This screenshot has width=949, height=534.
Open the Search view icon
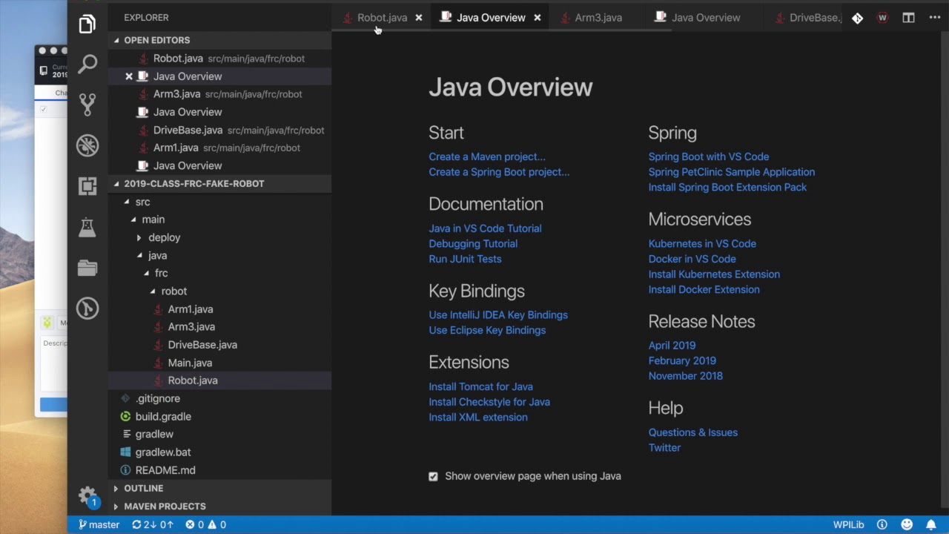87,64
